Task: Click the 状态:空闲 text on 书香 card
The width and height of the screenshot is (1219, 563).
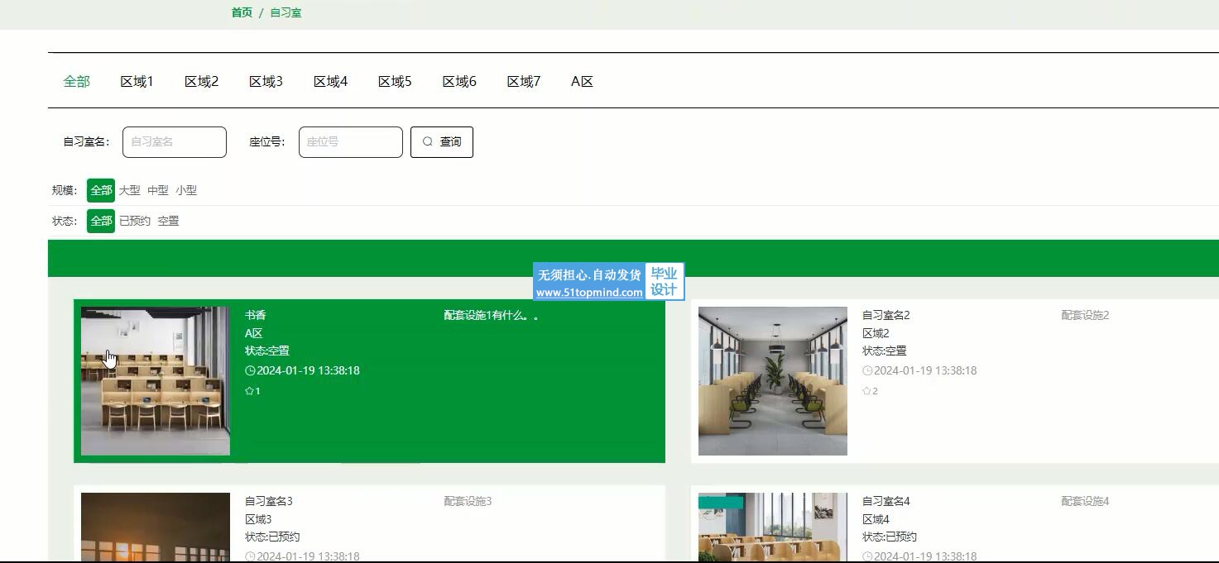Action: [267, 351]
